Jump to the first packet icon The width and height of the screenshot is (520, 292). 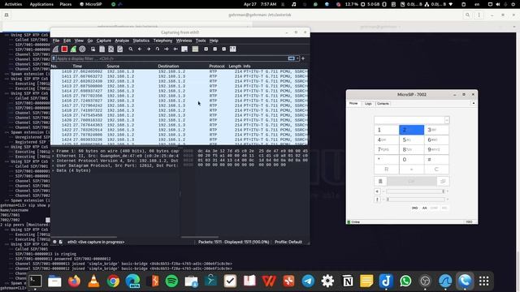167,49
